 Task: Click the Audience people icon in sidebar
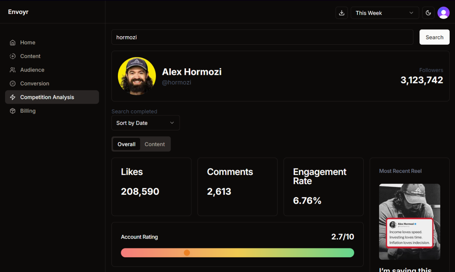(x=13, y=70)
